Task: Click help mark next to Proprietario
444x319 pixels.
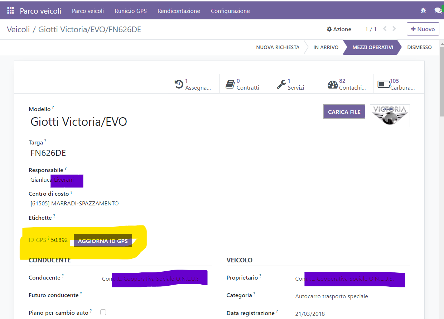Action: tap(260, 276)
